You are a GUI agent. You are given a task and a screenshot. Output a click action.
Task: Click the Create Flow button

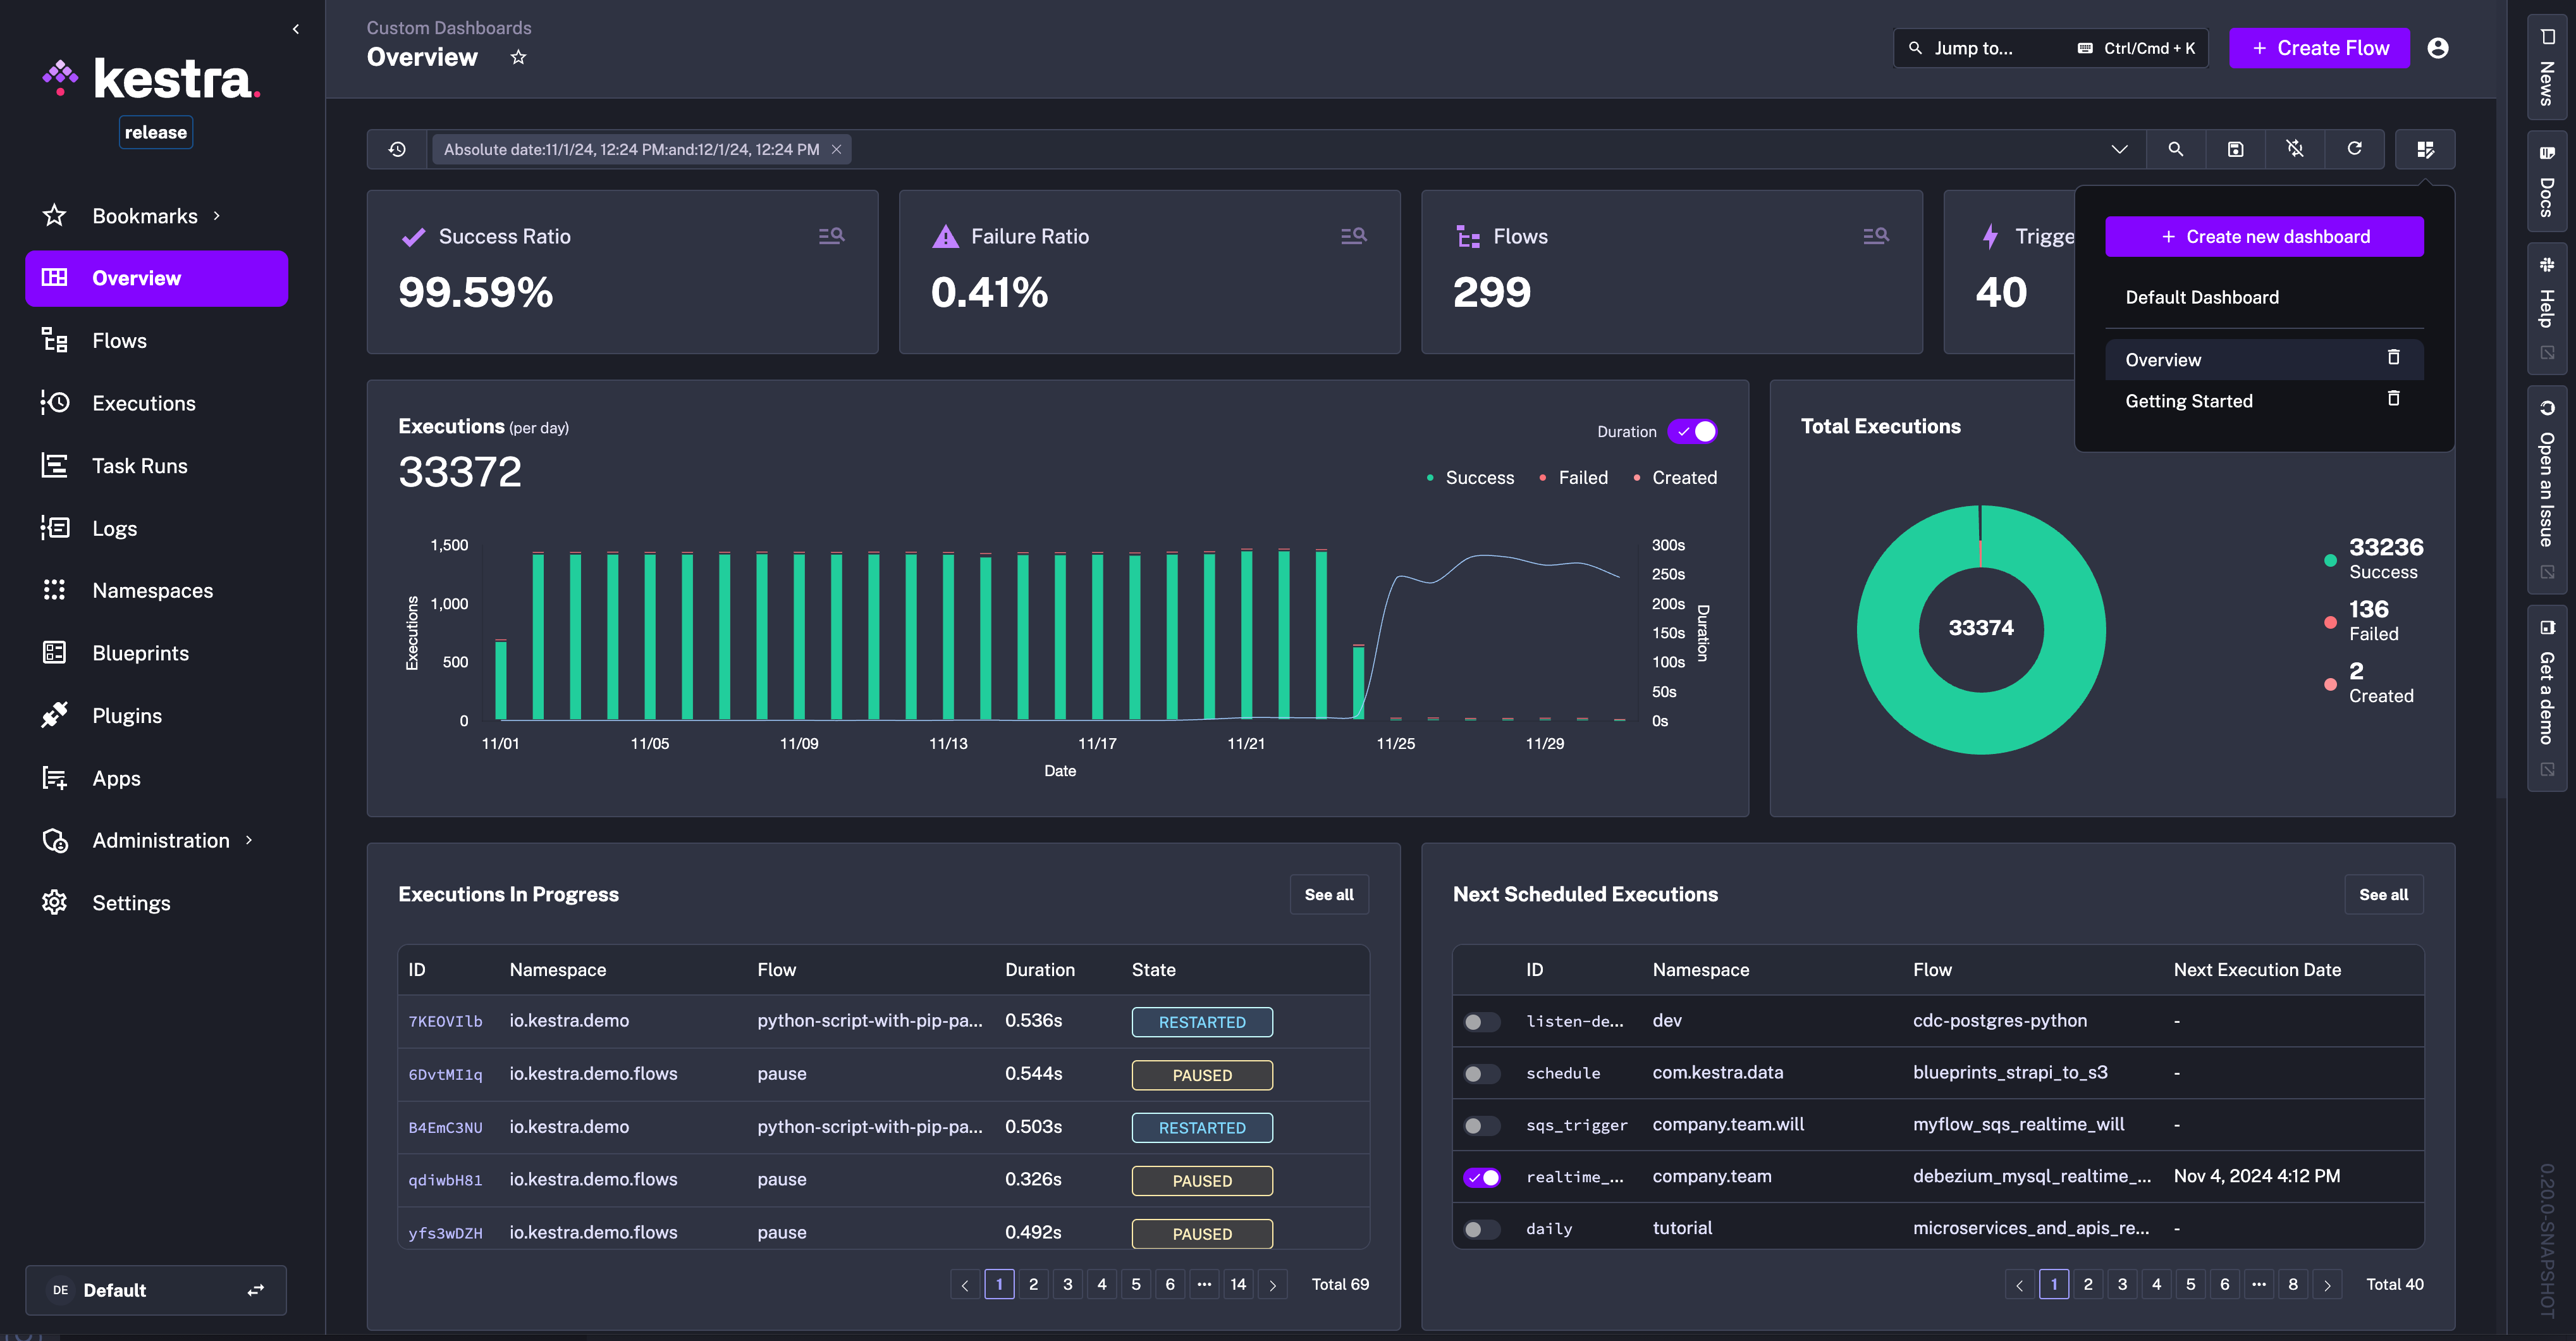click(x=2319, y=48)
